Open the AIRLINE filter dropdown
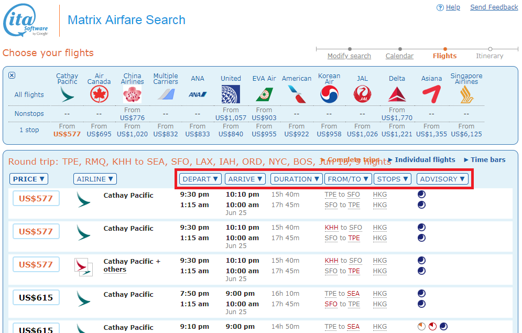 click(x=95, y=179)
